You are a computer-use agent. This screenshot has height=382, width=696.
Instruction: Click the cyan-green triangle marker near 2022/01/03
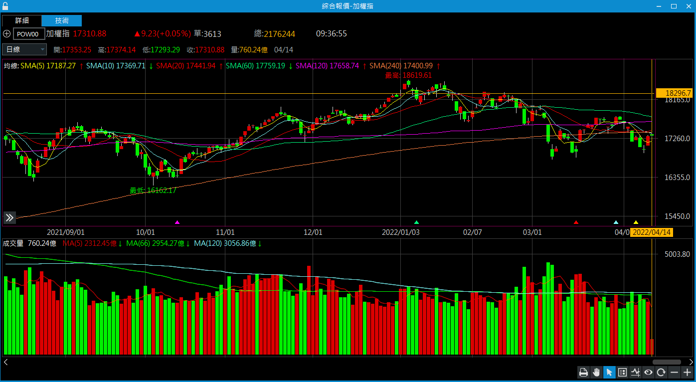[x=417, y=222]
